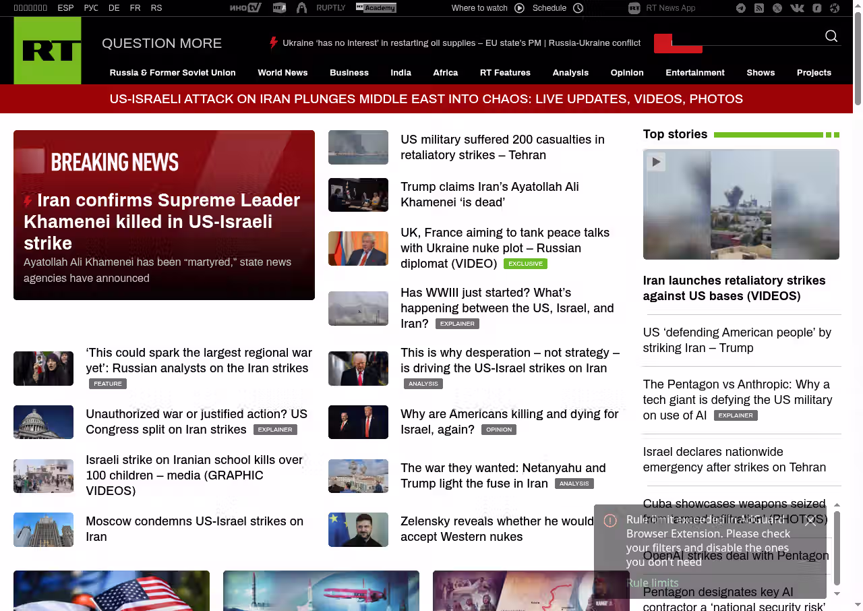The image size is (863, 611).
Task: Open the VK social icon
Action: click(x=797, y=8)
